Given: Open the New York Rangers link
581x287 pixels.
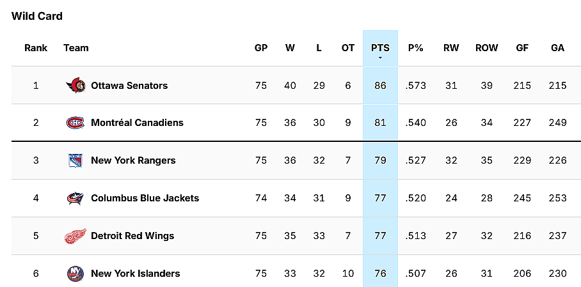Looking at the screenshot, I should pos(133,160).
